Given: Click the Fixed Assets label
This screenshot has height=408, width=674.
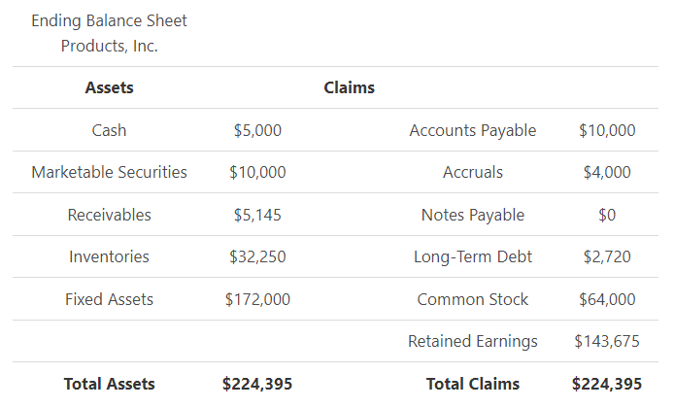Looking at the screenshot, I should pos(109,299).
